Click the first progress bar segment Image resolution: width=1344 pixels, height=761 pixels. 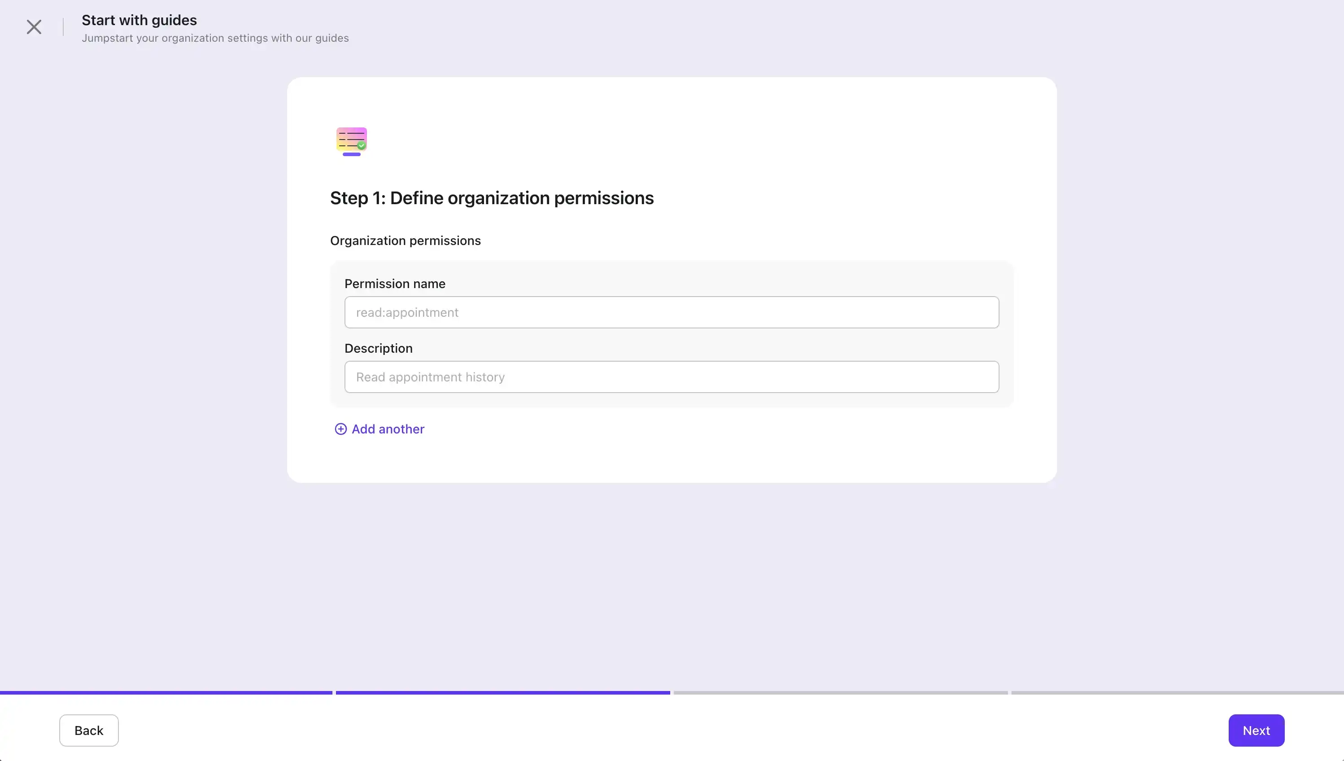(166, 692)
